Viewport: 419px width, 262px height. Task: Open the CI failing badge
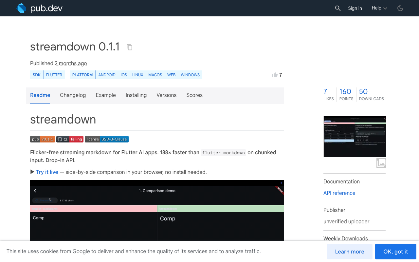[x=70, y=139]
